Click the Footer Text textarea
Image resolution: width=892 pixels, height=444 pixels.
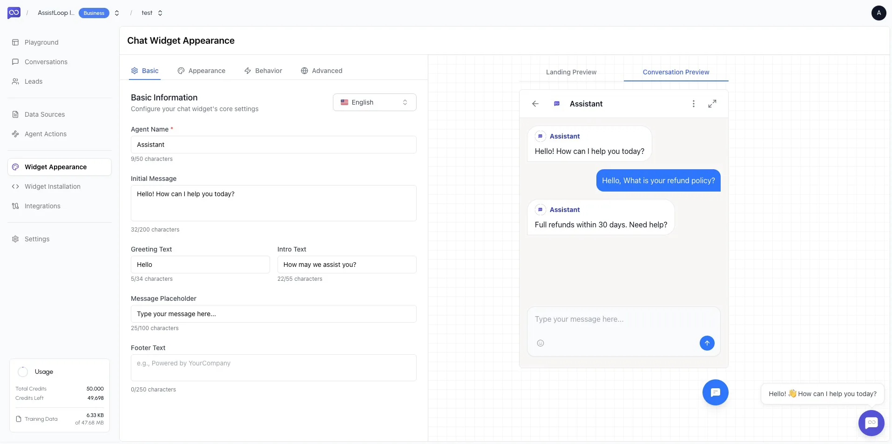pyautogui.click(x=274, y=368)
